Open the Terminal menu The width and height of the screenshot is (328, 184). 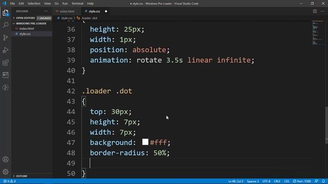click(x=77, y=4)
